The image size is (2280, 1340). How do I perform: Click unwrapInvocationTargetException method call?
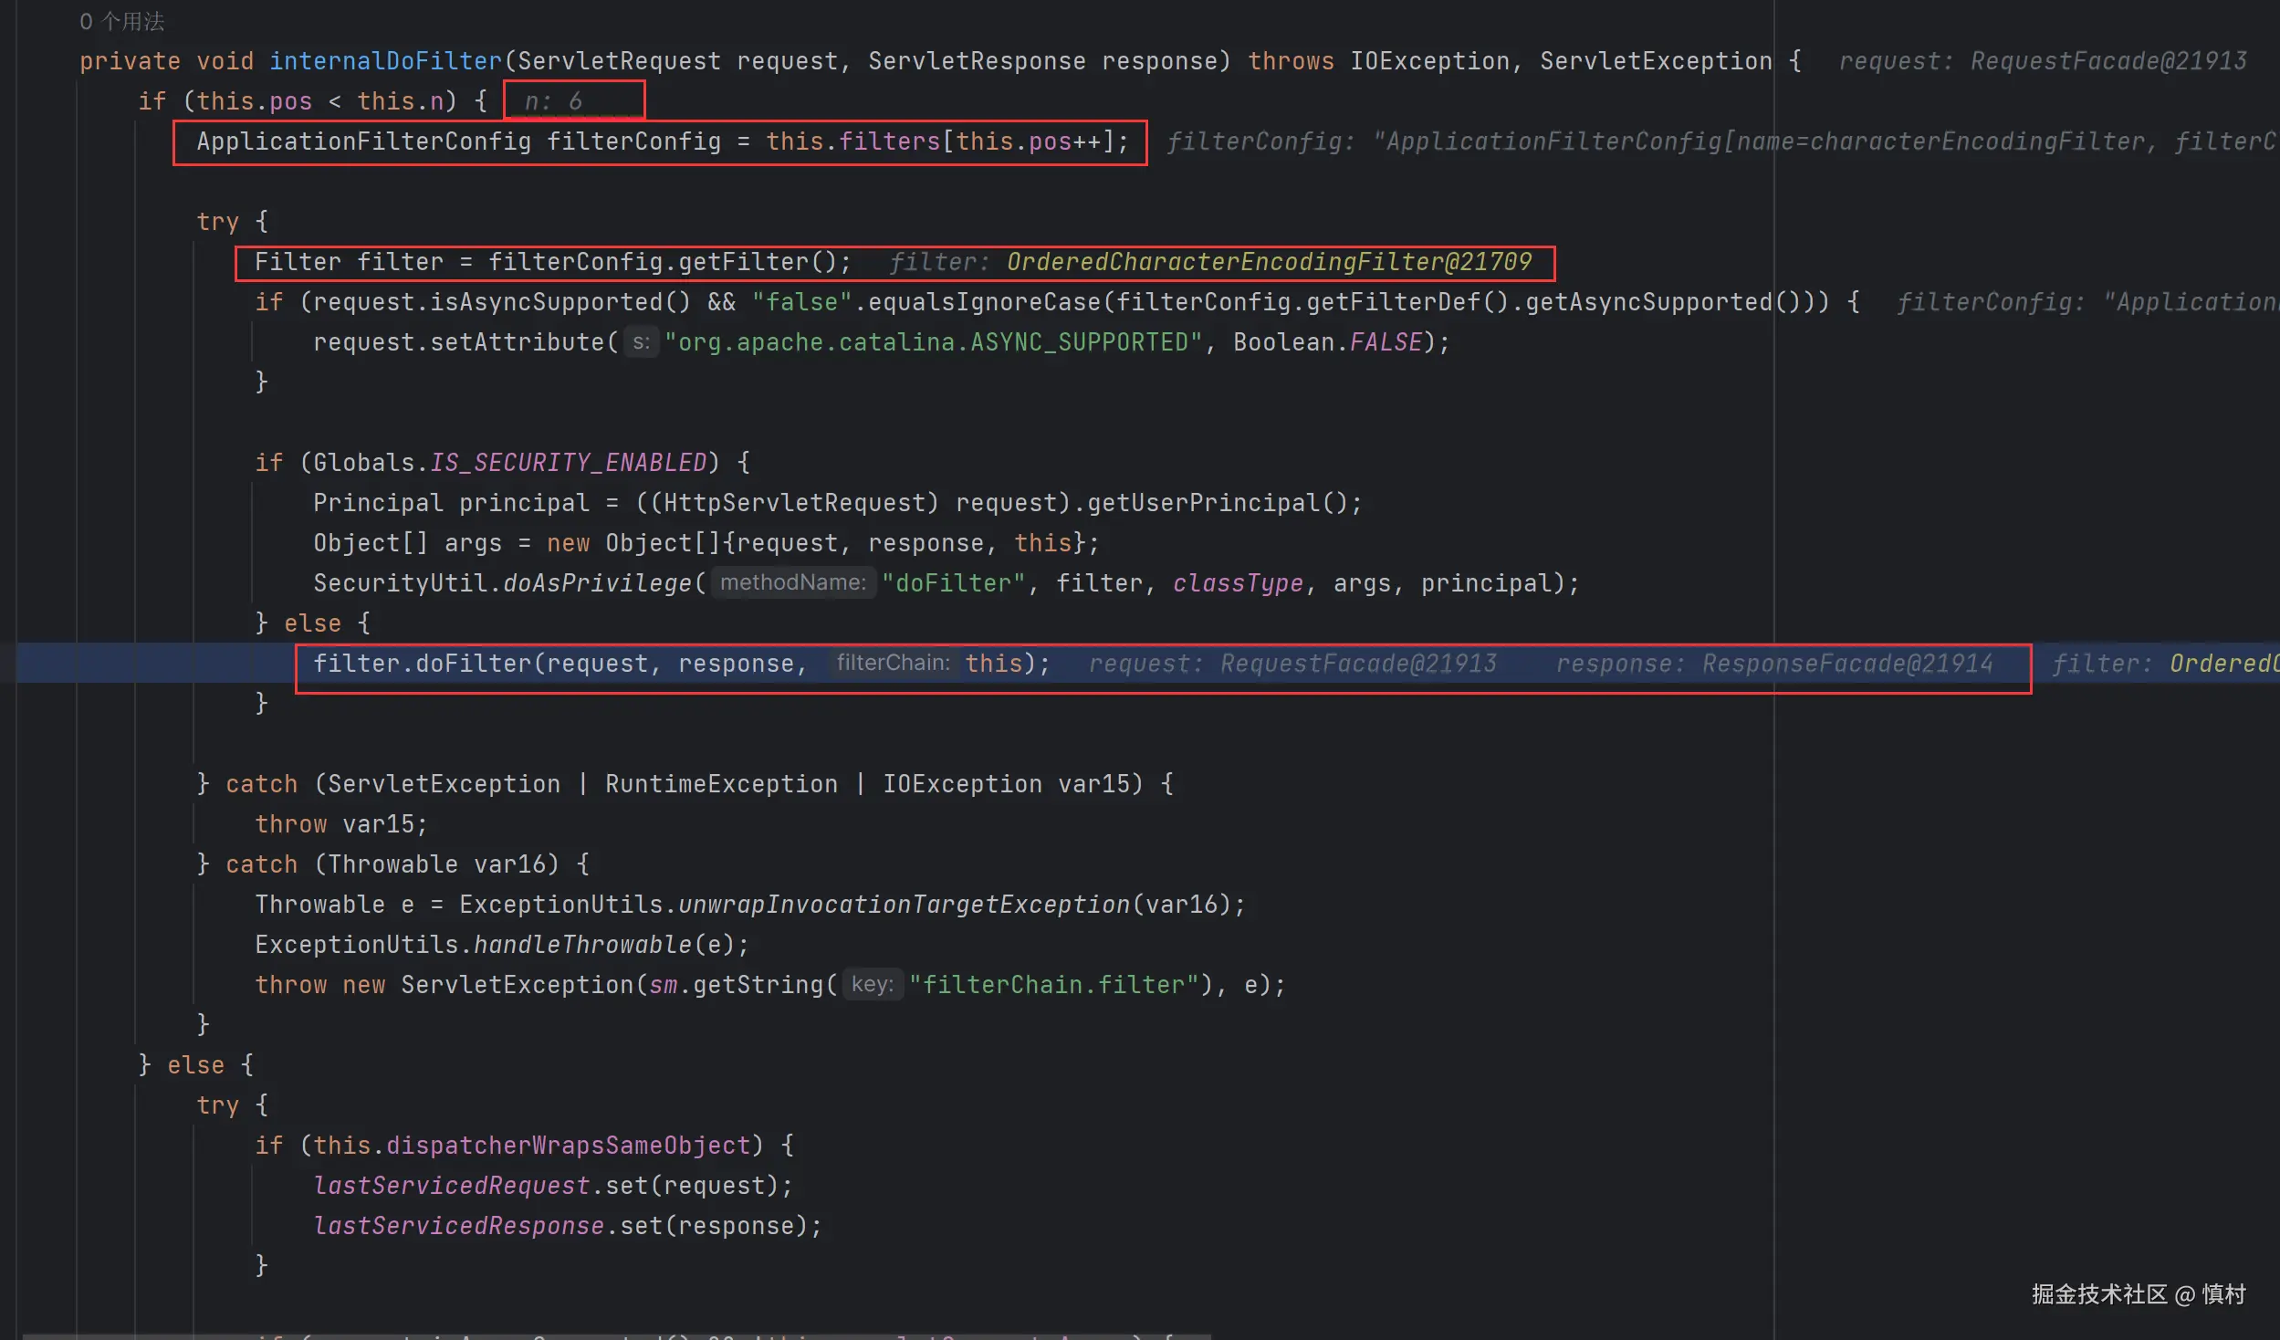pos(904,905)
